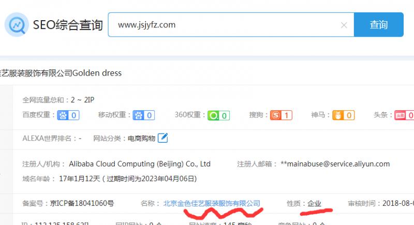The image size is (414, 225).
Task: Click the SEO综合查询 magnifier logo icon
Action: click(x=17, y=25)
